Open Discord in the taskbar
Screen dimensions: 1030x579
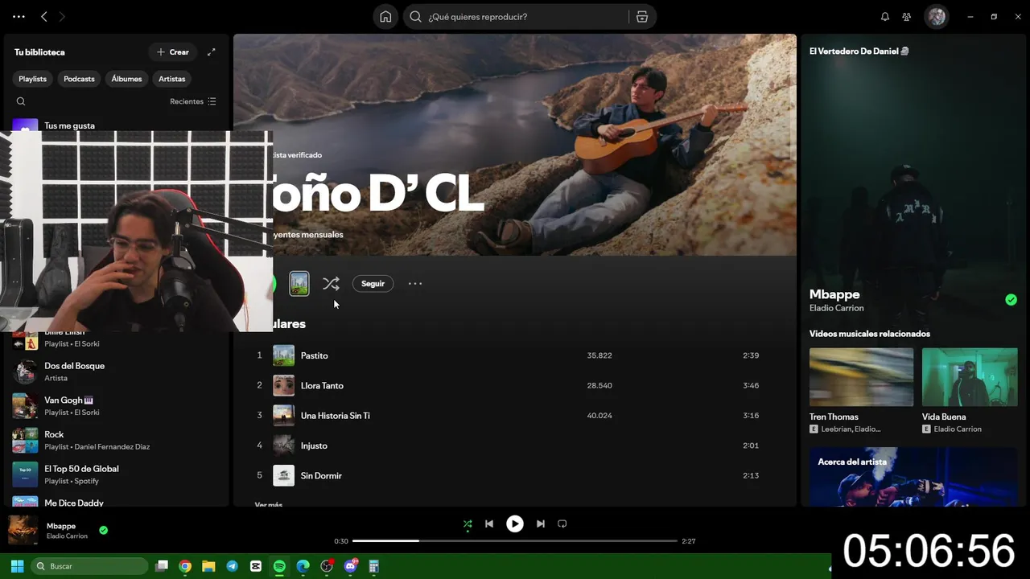tap(350, 566)
